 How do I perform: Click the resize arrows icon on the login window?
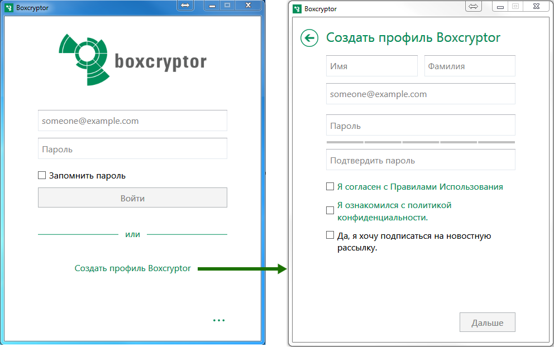tap(185, 6)
